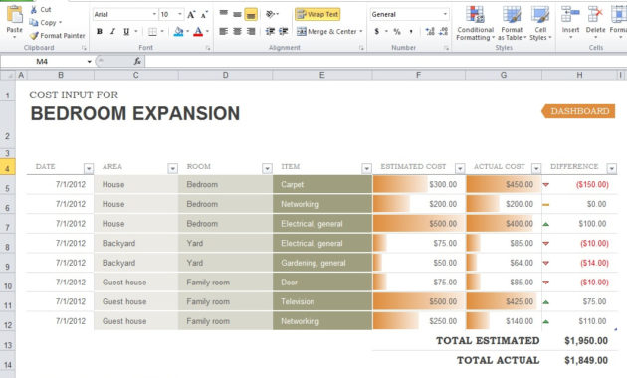Set bottom vertical alignment
The image size is (627, 378).
[251, 14]
